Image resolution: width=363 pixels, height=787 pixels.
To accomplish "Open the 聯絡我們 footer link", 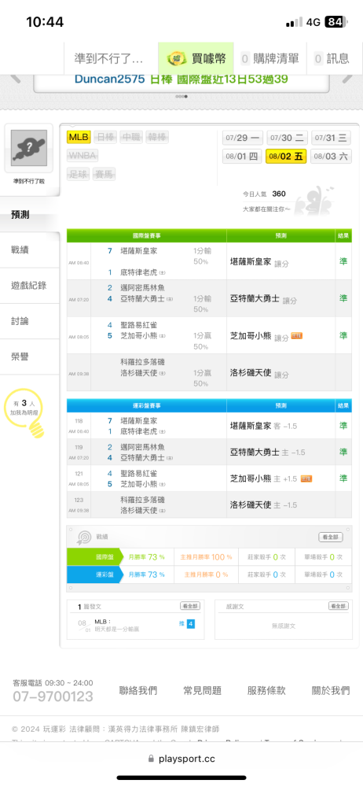I will (x=137, y=691).
